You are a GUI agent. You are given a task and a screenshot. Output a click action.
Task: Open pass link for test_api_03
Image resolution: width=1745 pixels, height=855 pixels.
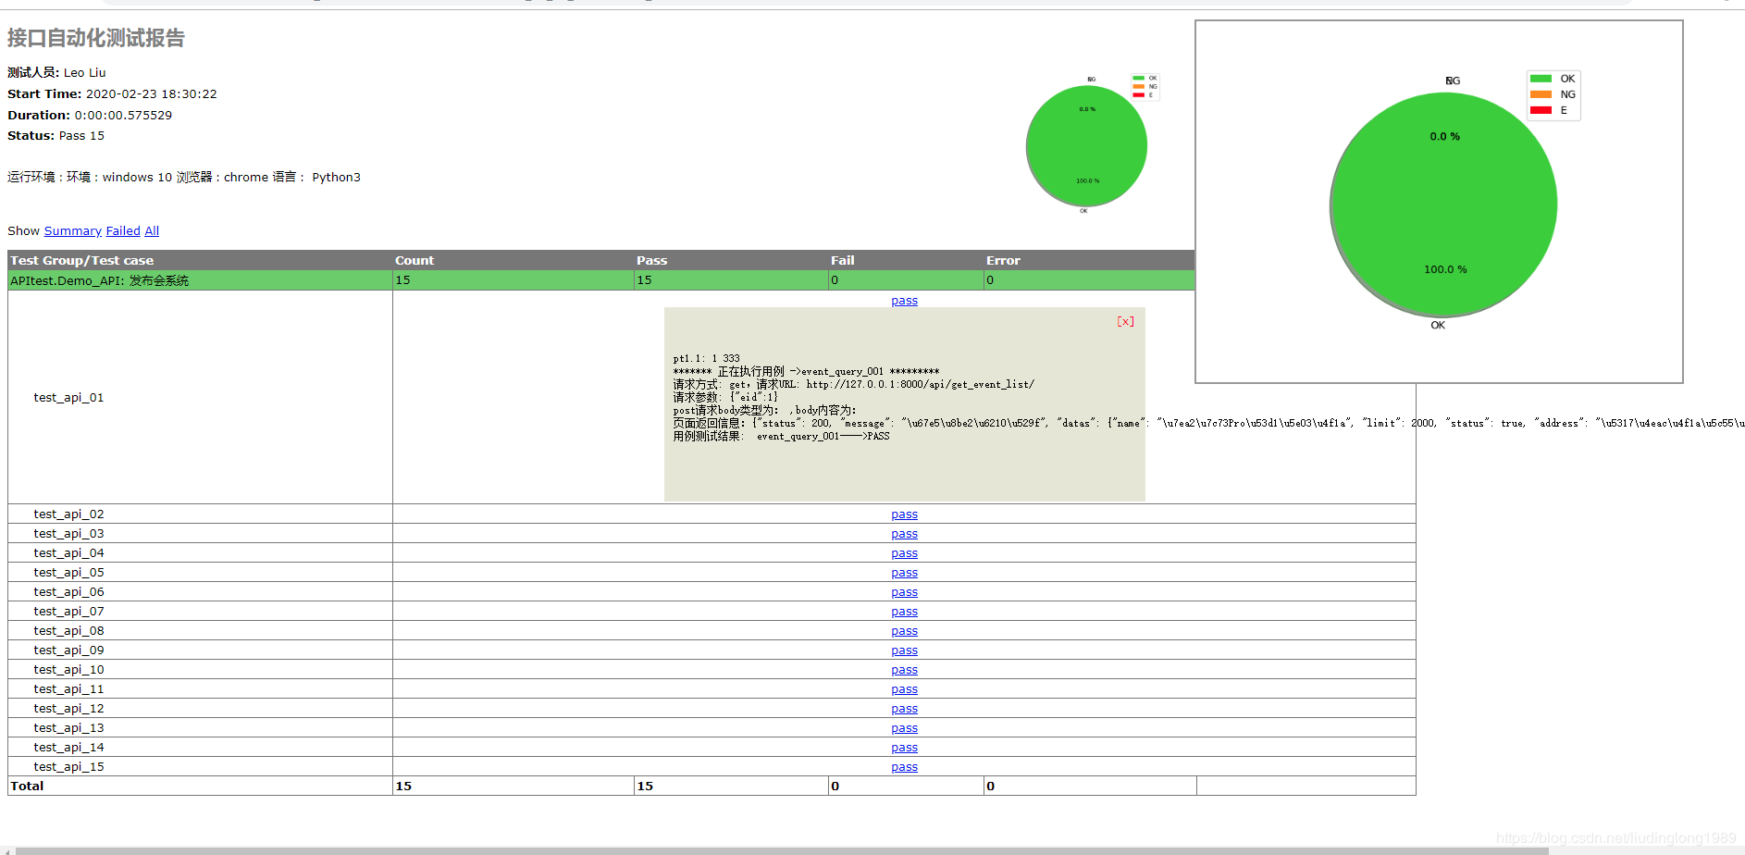[904, 534]
